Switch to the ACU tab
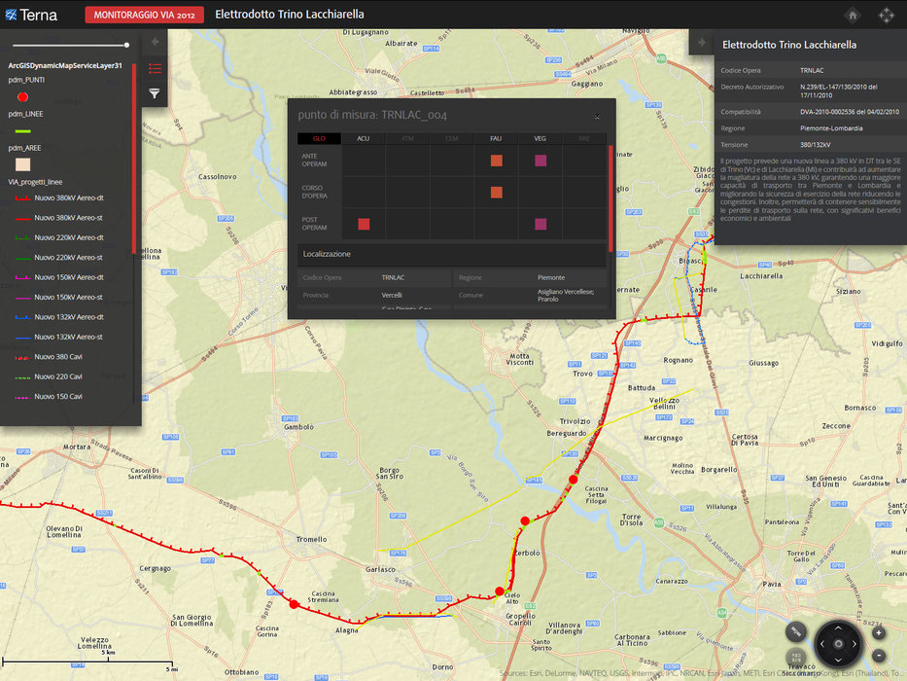This screenshot has height=681, width=907. click(x=363, y=138)
